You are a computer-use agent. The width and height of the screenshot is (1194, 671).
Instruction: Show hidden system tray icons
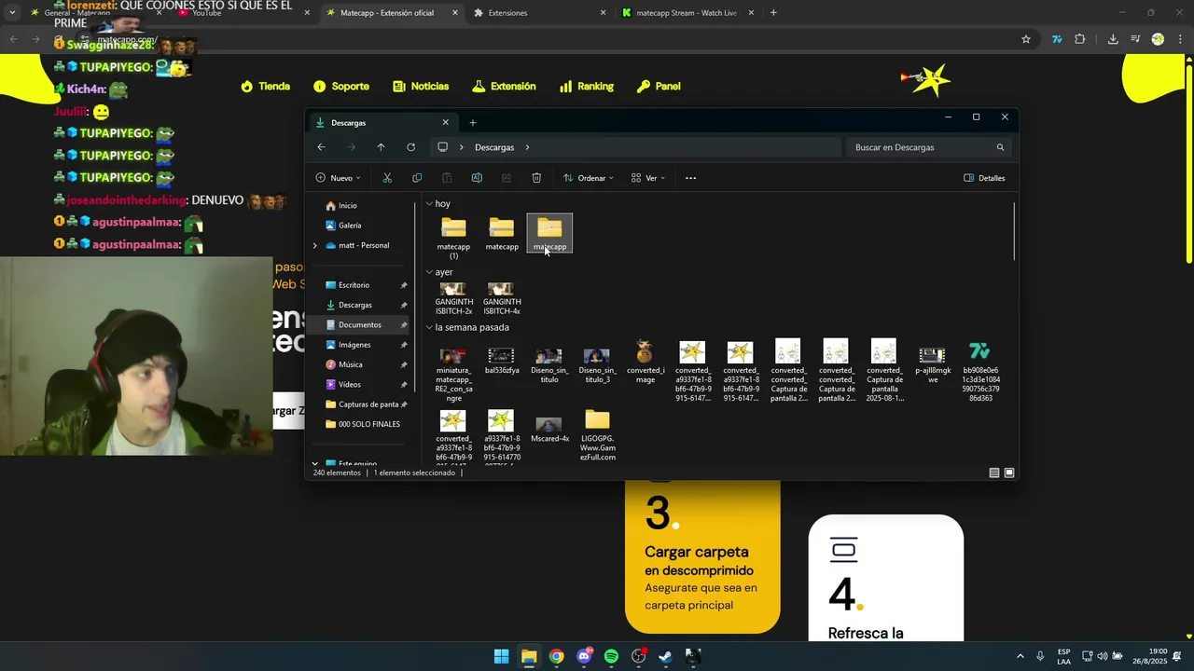coord(1020,656)
